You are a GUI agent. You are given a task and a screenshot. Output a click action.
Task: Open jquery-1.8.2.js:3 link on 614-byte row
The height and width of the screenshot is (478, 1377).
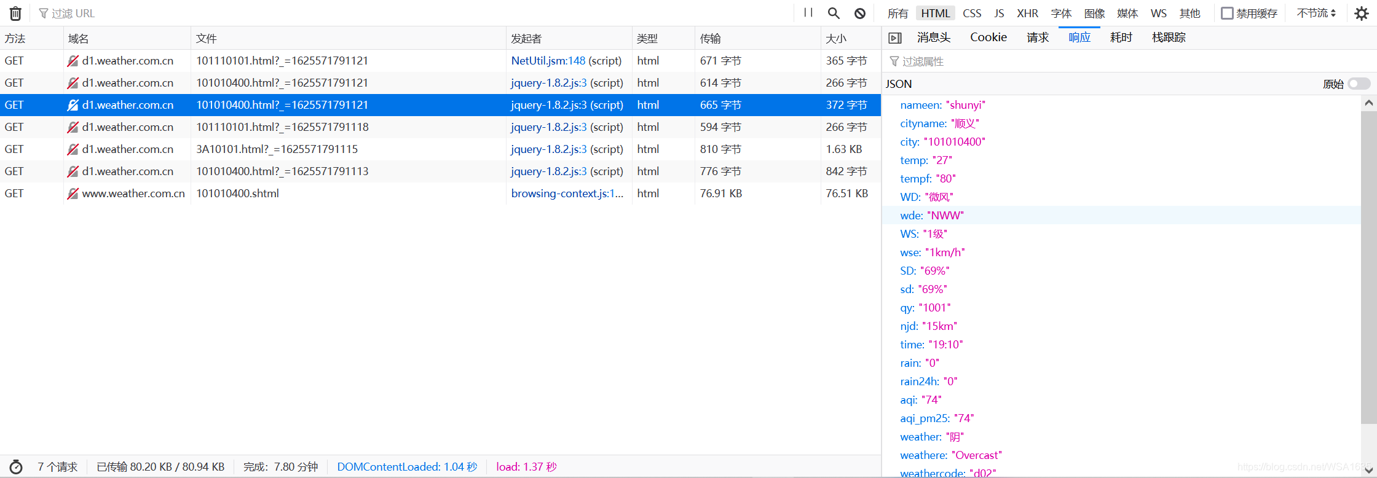[x=549, y=83]
